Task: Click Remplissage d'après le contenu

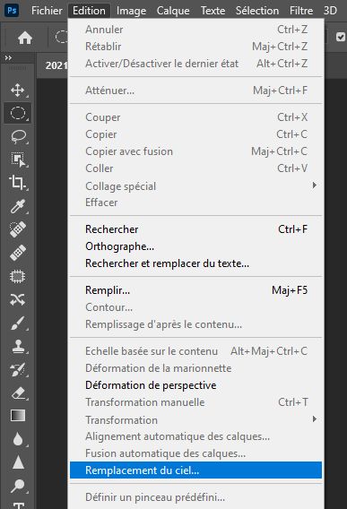Action: 196,324
